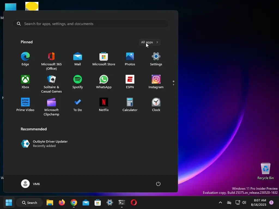
Task: Click the cloud sync tray icon
Action: click(229, 202)
